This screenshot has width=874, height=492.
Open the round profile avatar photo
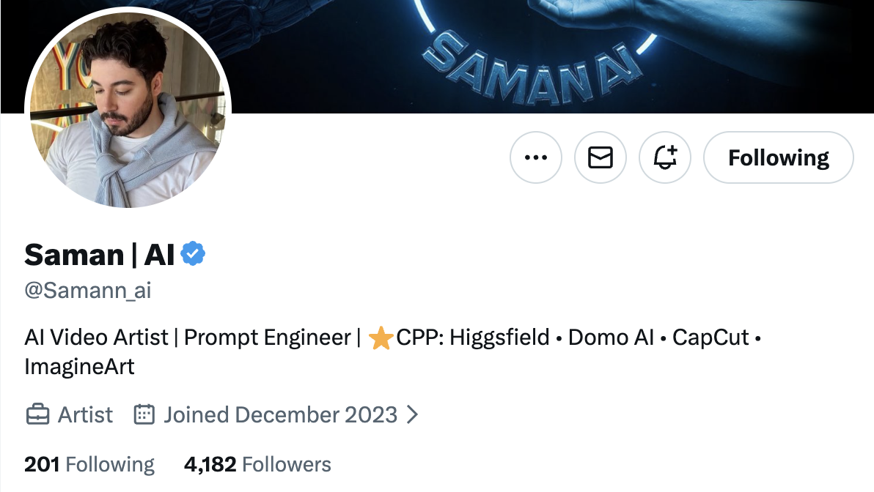pos(128,110)
